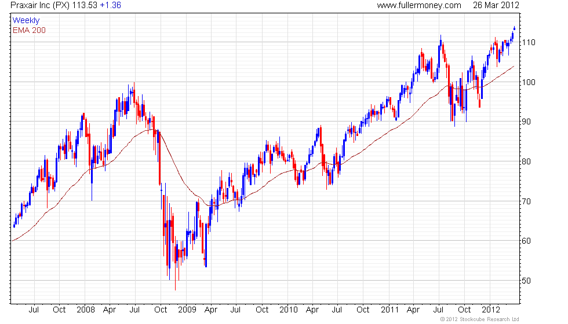Click the 2012 Stockcube Research Ltd copyright text

(480, 319)
